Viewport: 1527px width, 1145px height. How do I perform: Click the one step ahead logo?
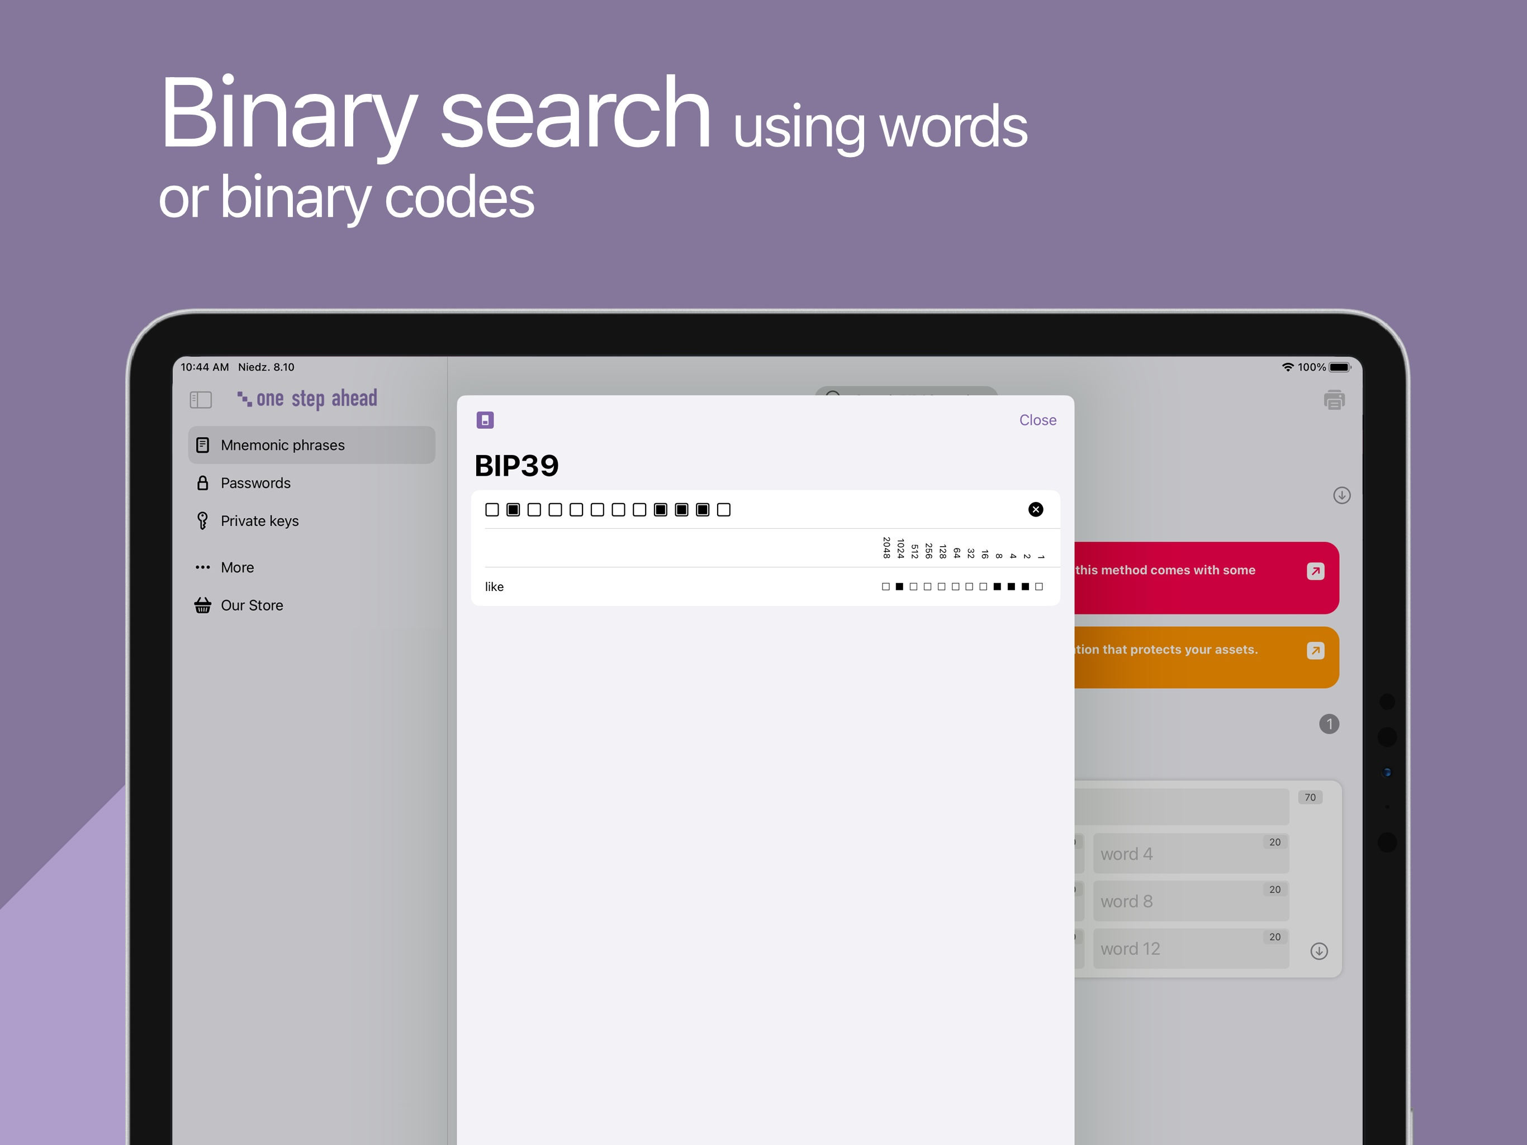(x=307, y=399)
